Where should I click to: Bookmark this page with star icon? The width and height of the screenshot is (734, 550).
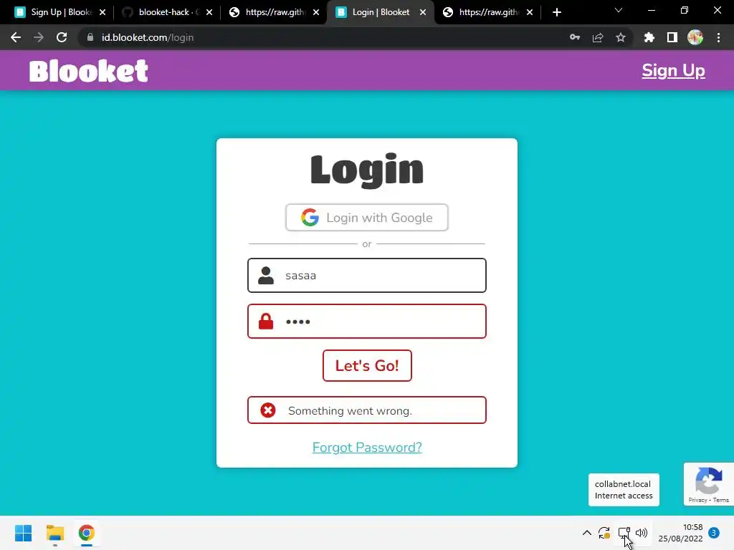click(621, 37)
